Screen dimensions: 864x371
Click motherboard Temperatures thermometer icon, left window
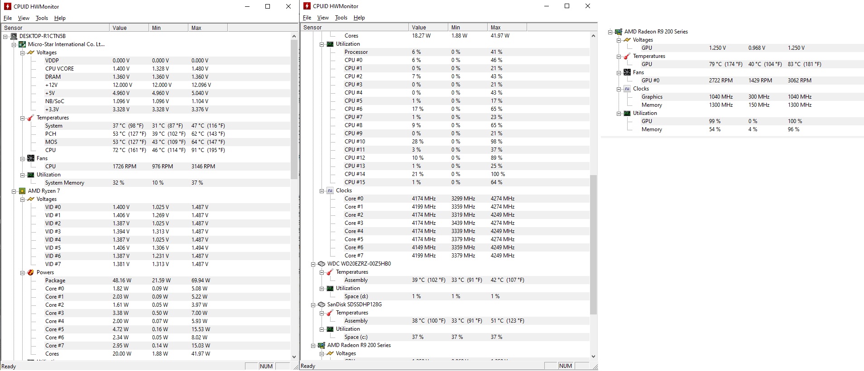31,118
